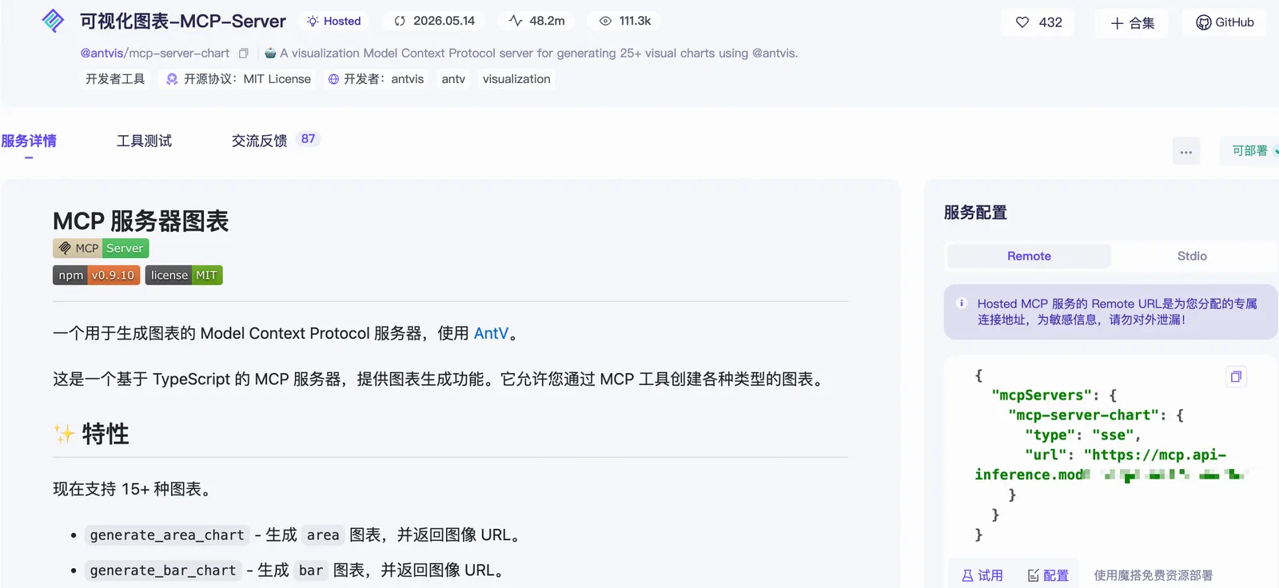
Task: Click the server description about 25+ visual charts
Action: pyautogui.click(x=539, y=54)
